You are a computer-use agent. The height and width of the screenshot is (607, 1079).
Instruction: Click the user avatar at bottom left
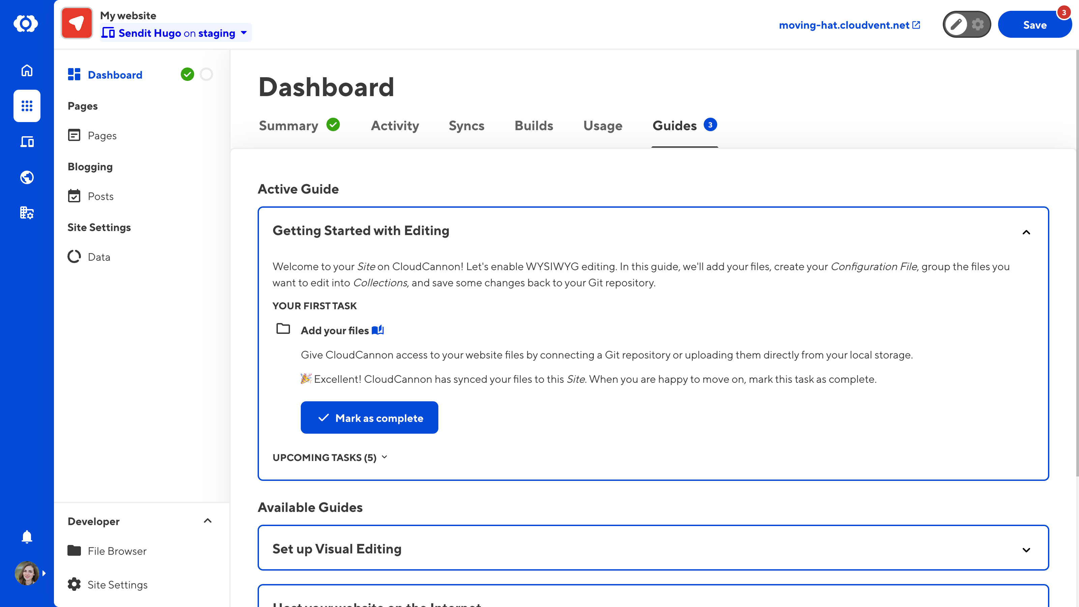pos(26,573)
